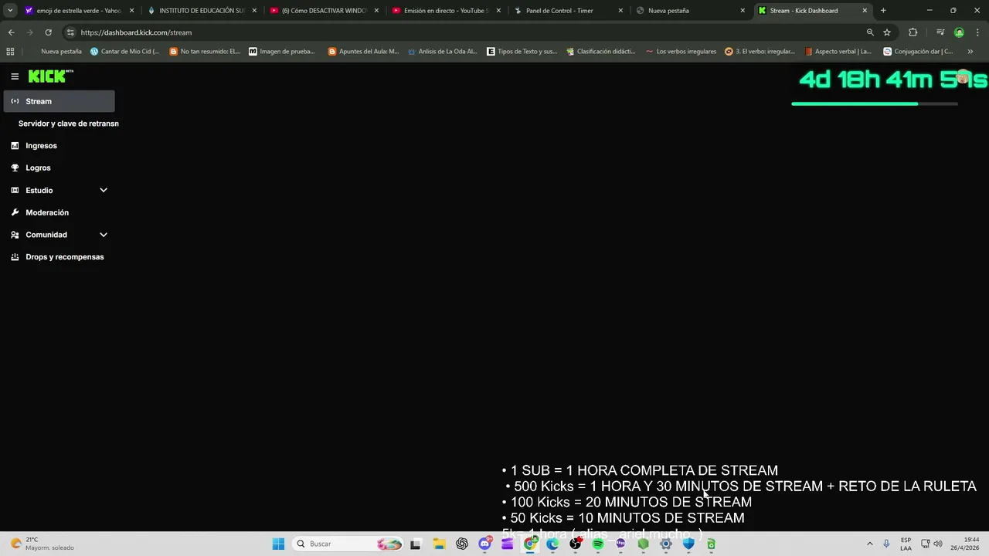Open the Extensions puzzle icon

913,32
